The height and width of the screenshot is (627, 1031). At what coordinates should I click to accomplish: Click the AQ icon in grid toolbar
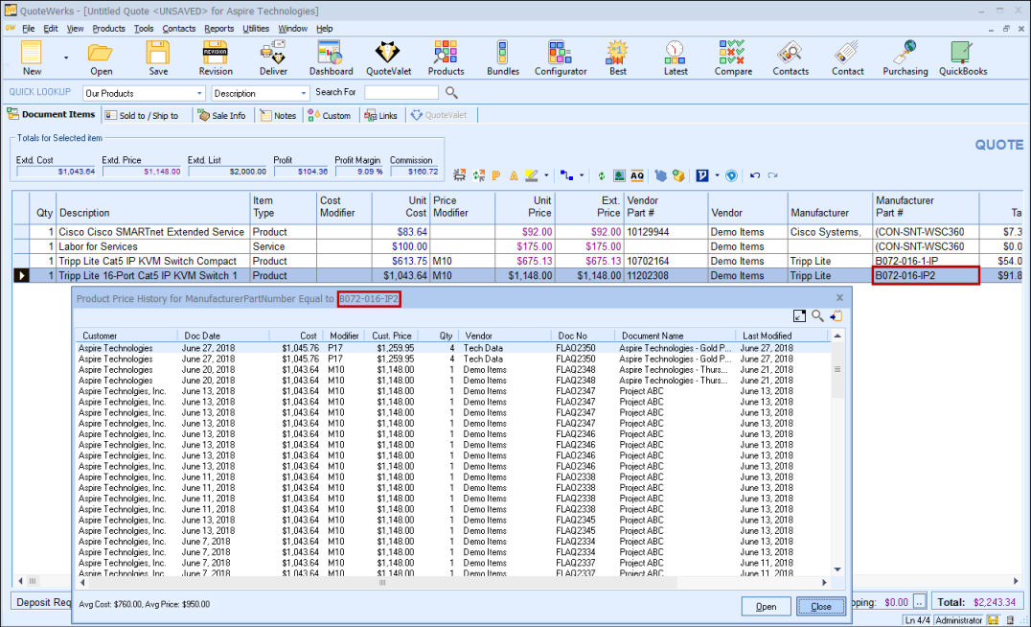[x=637, y=175]
